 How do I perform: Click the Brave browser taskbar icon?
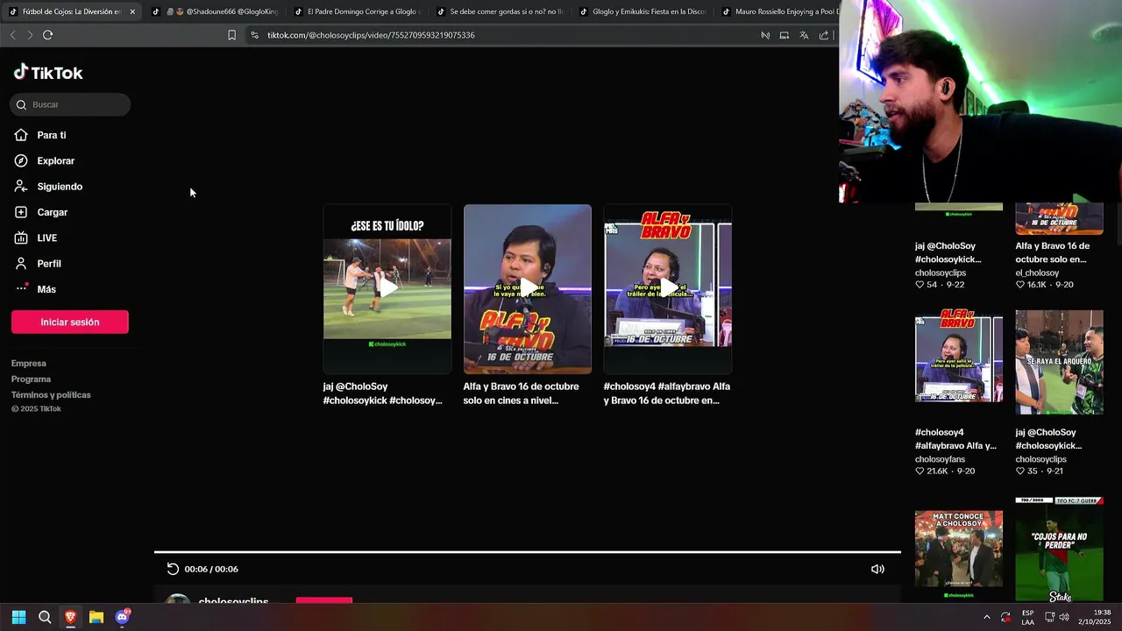70,617
